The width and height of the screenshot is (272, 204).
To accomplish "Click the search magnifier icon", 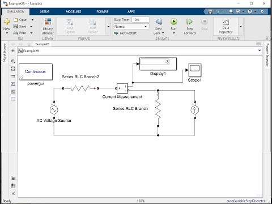I will (x=231, y=11).
